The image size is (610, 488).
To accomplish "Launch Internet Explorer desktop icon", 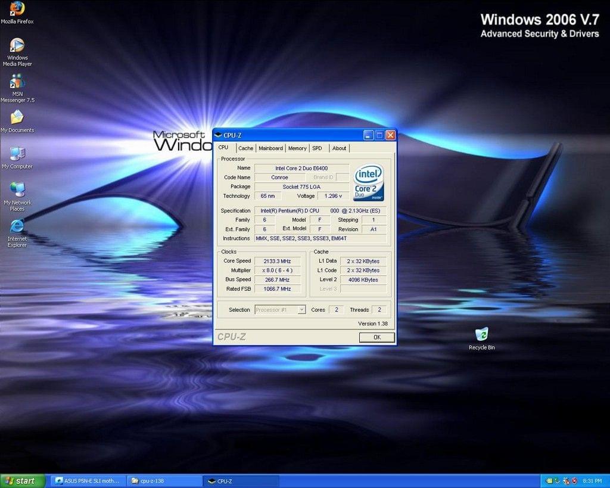I will click(17, 233).
